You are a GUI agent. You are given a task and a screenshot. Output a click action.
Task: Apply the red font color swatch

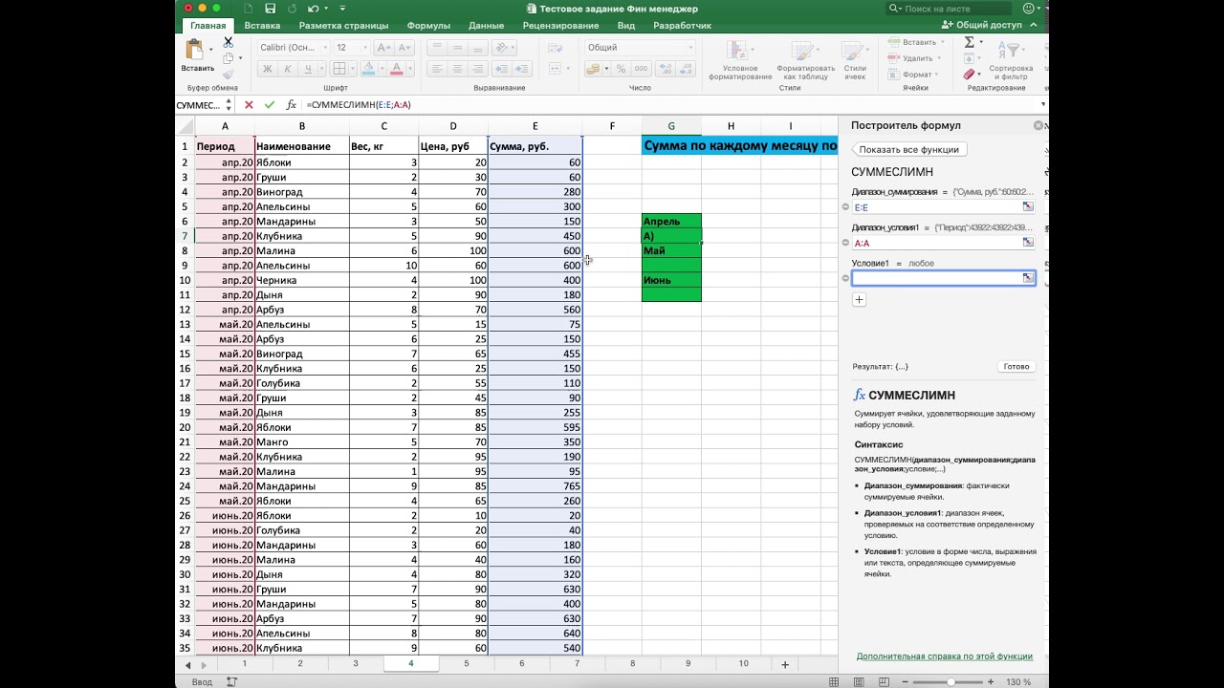397,69
